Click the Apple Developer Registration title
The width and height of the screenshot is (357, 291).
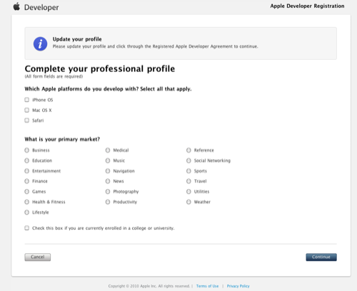(307, 6)
